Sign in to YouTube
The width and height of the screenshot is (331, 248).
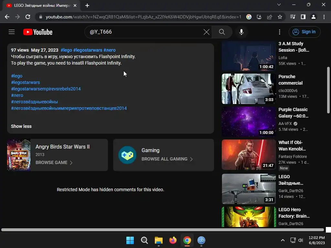click(304, 32)
